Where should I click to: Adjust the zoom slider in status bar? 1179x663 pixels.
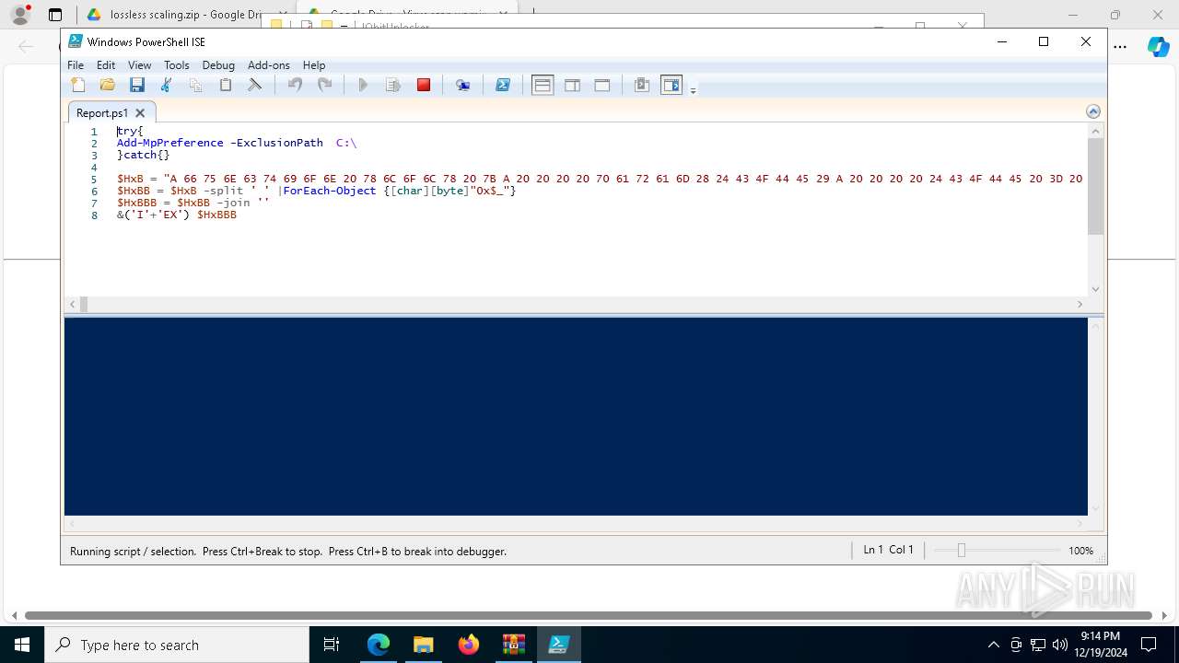(x=961, y=551)
